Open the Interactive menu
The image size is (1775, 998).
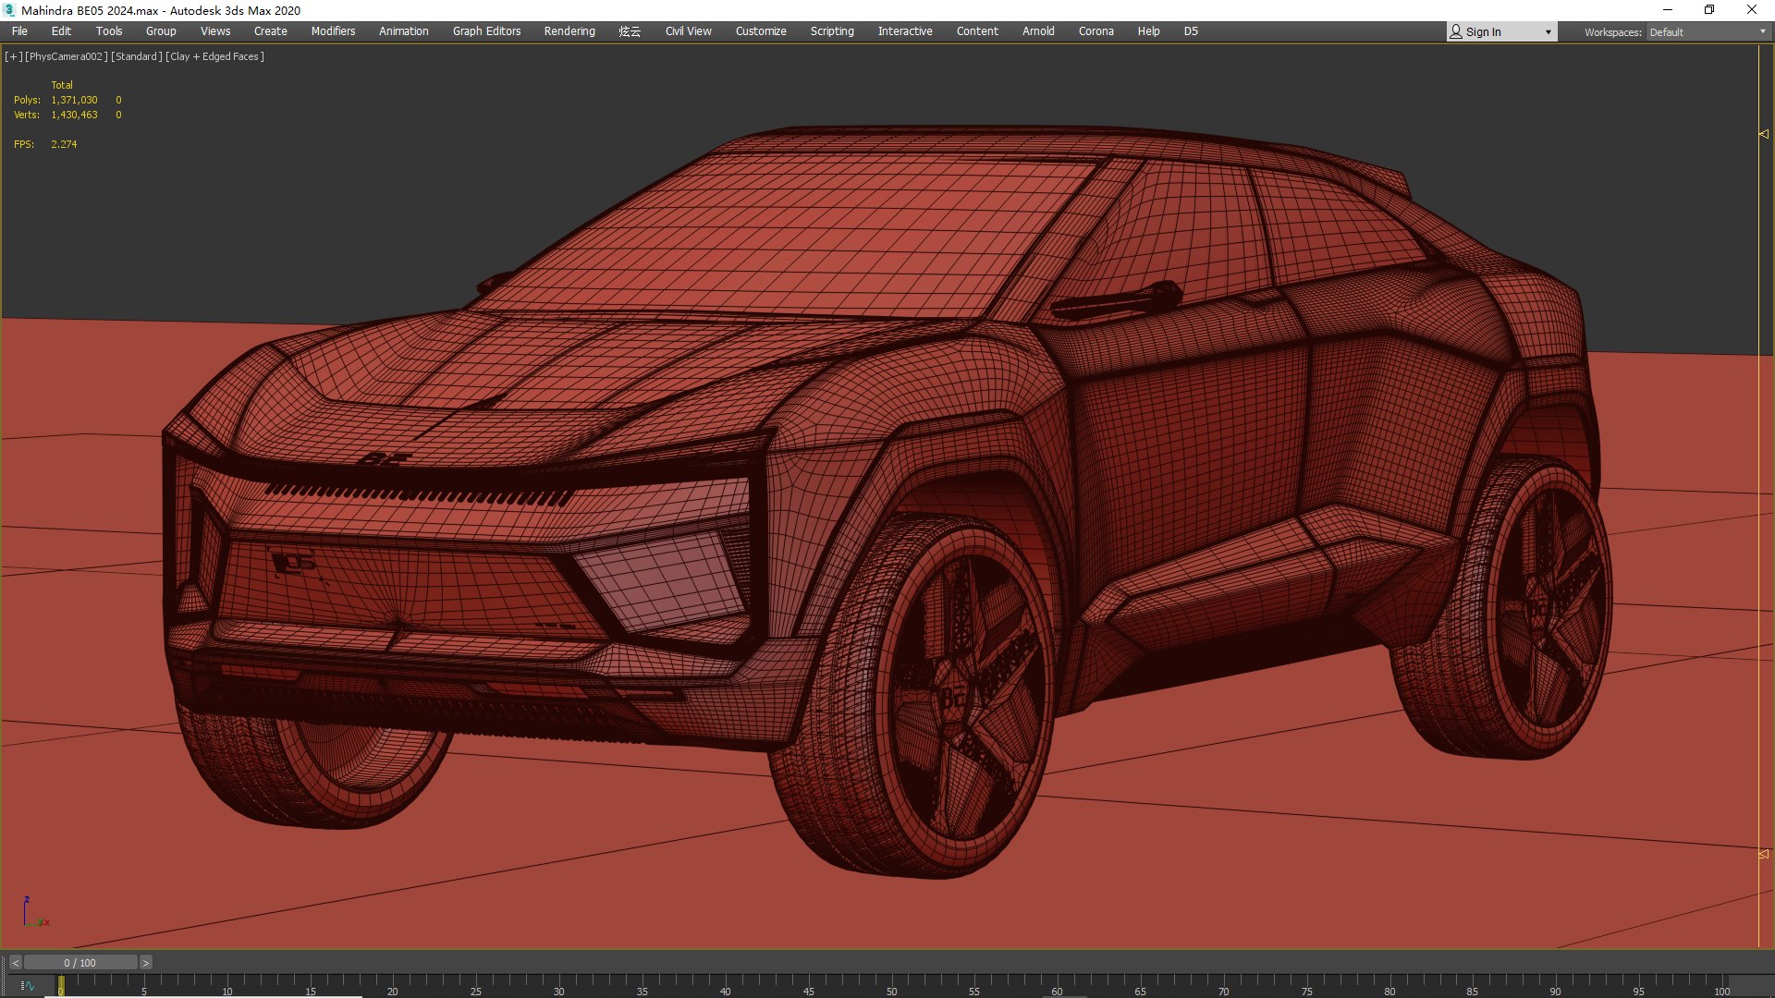pyautogui.click(x=905, y=31)
